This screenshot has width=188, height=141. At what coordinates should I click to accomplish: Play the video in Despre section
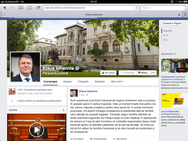[x=37, y=130]
